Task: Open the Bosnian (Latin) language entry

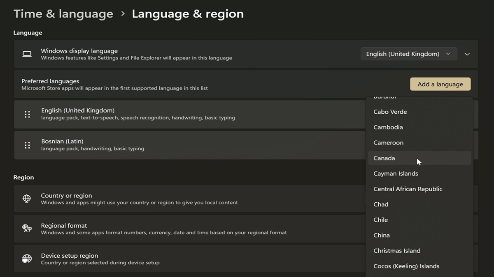Action: click(165, 145)
